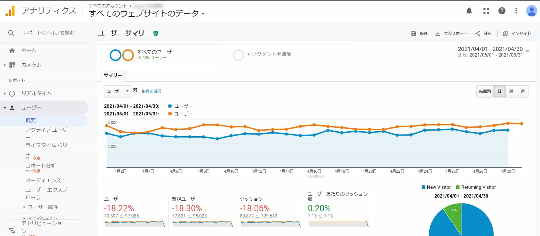The width and height of the screenshot is (540, 236).
Task: Open the Google apps grid icon
Action: pos(486,11)
